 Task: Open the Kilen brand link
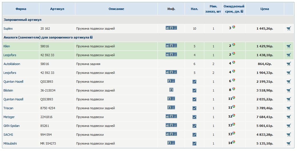[7, 46]
